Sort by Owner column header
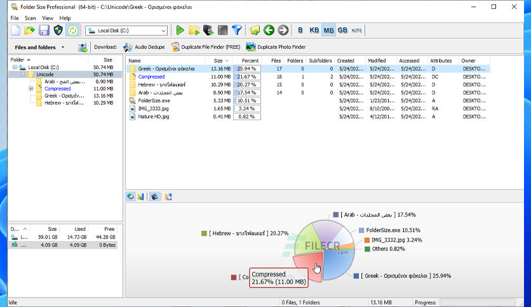Viewport: 531px width, 307px height. tap(474, 60)
